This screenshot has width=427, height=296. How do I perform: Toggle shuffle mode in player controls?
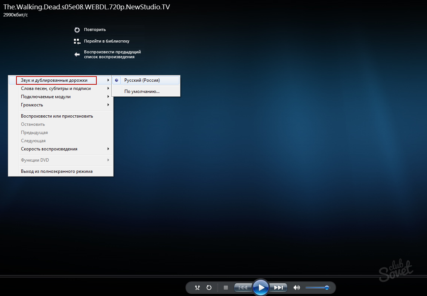pyautogui.click(x=198, y=287)
